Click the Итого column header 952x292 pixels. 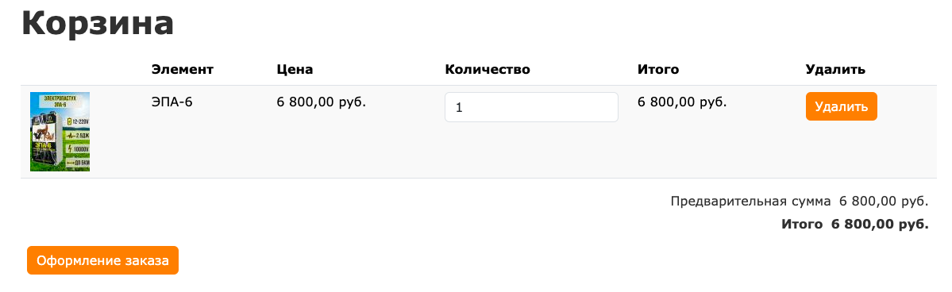point(658,69)
